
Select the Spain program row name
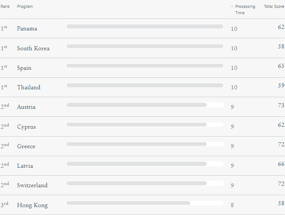coord(24,68)
